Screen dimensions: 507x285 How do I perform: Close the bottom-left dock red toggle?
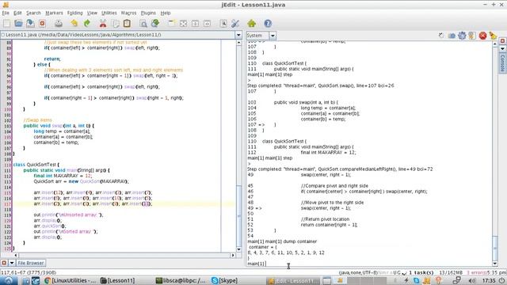point(4,263)
